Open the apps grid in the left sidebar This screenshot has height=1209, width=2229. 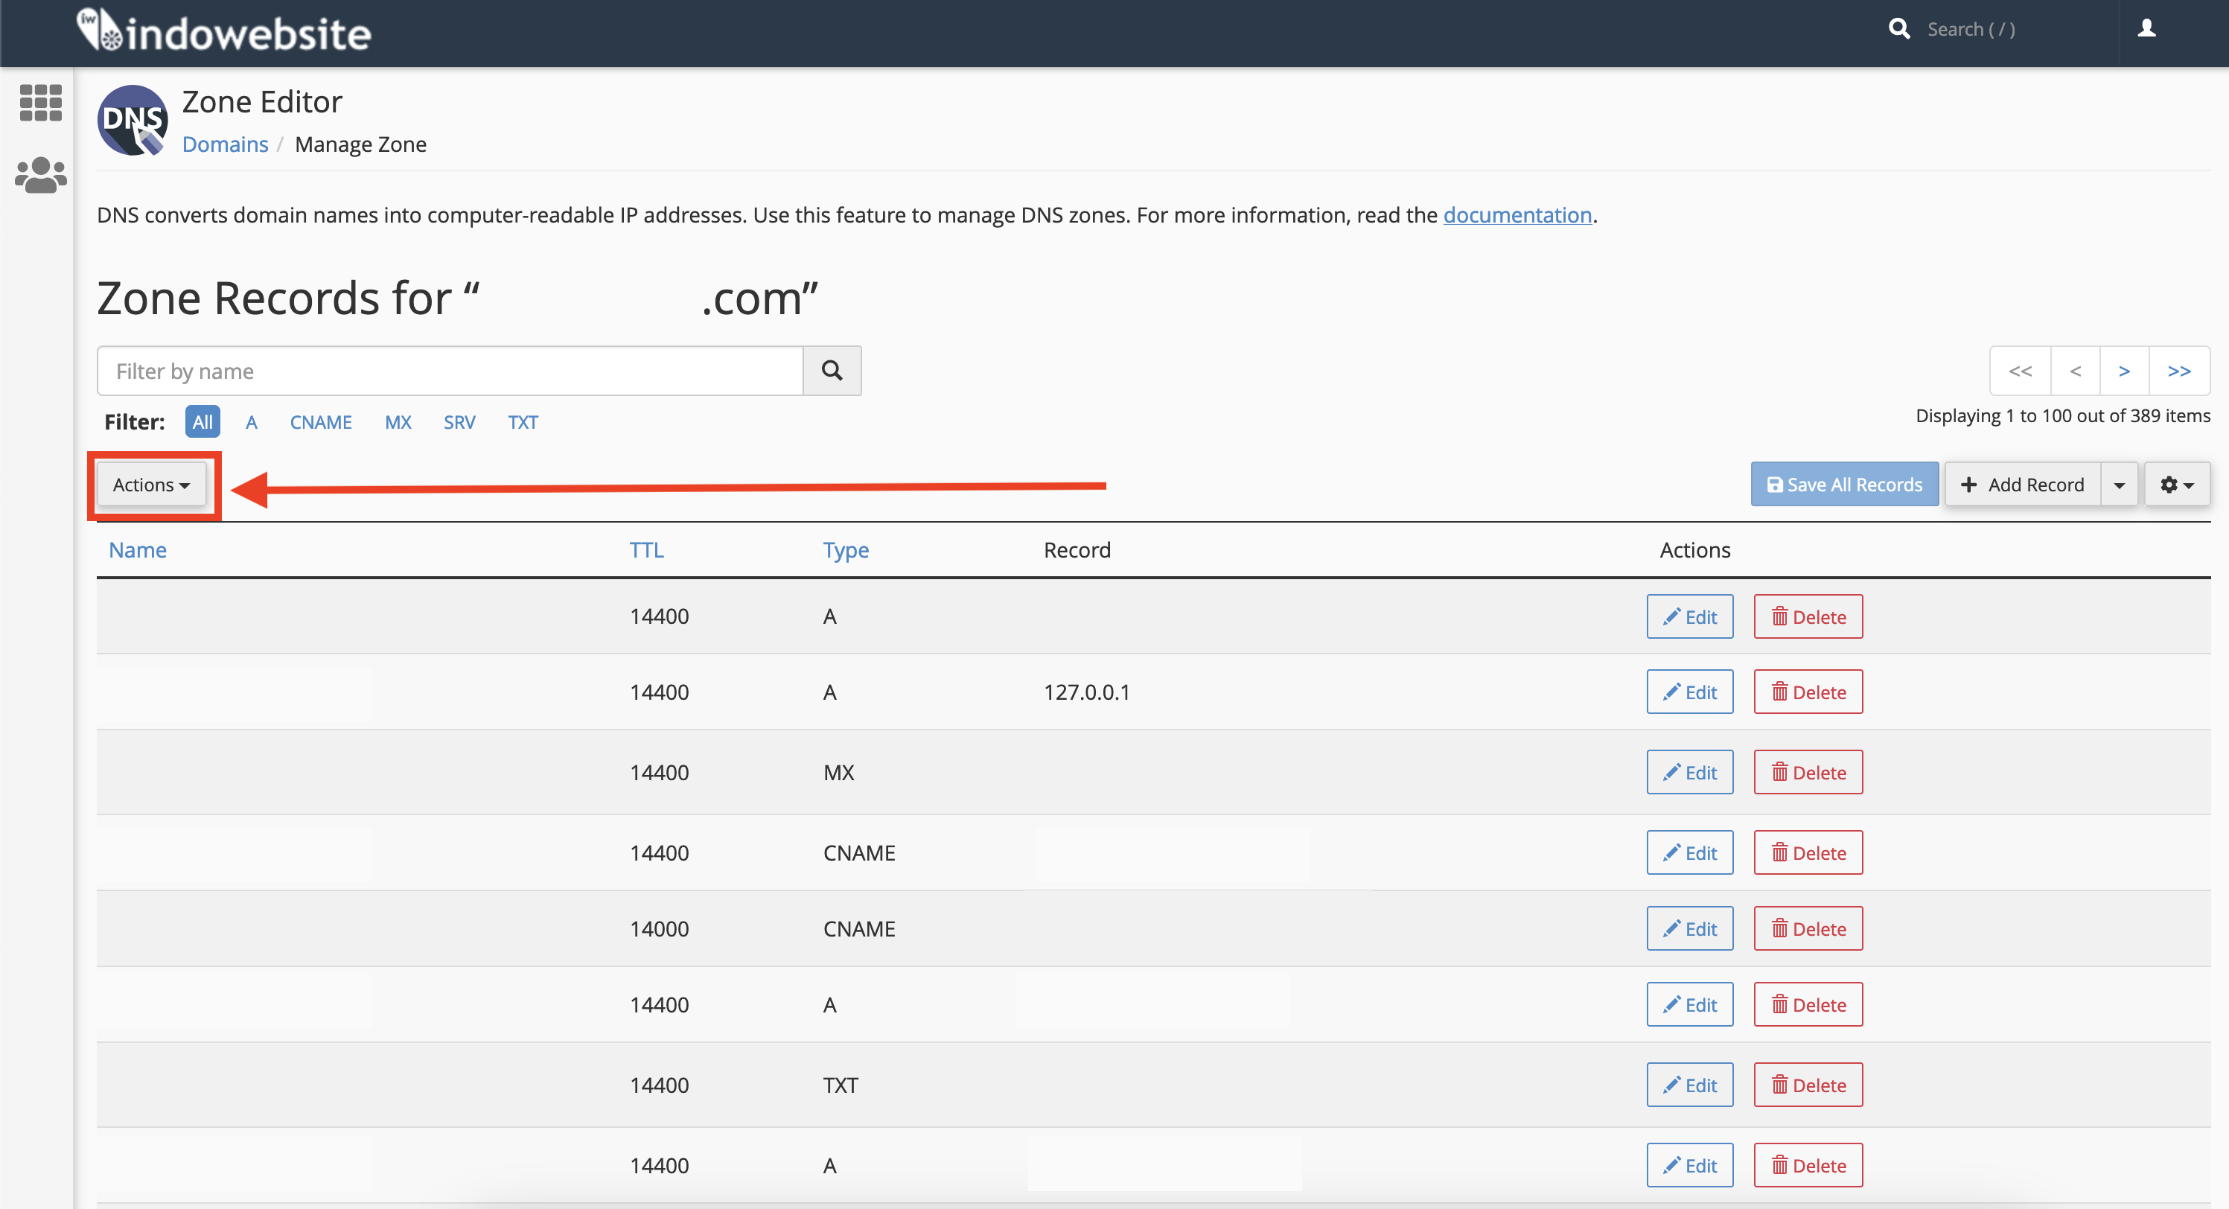pos(39,103)
